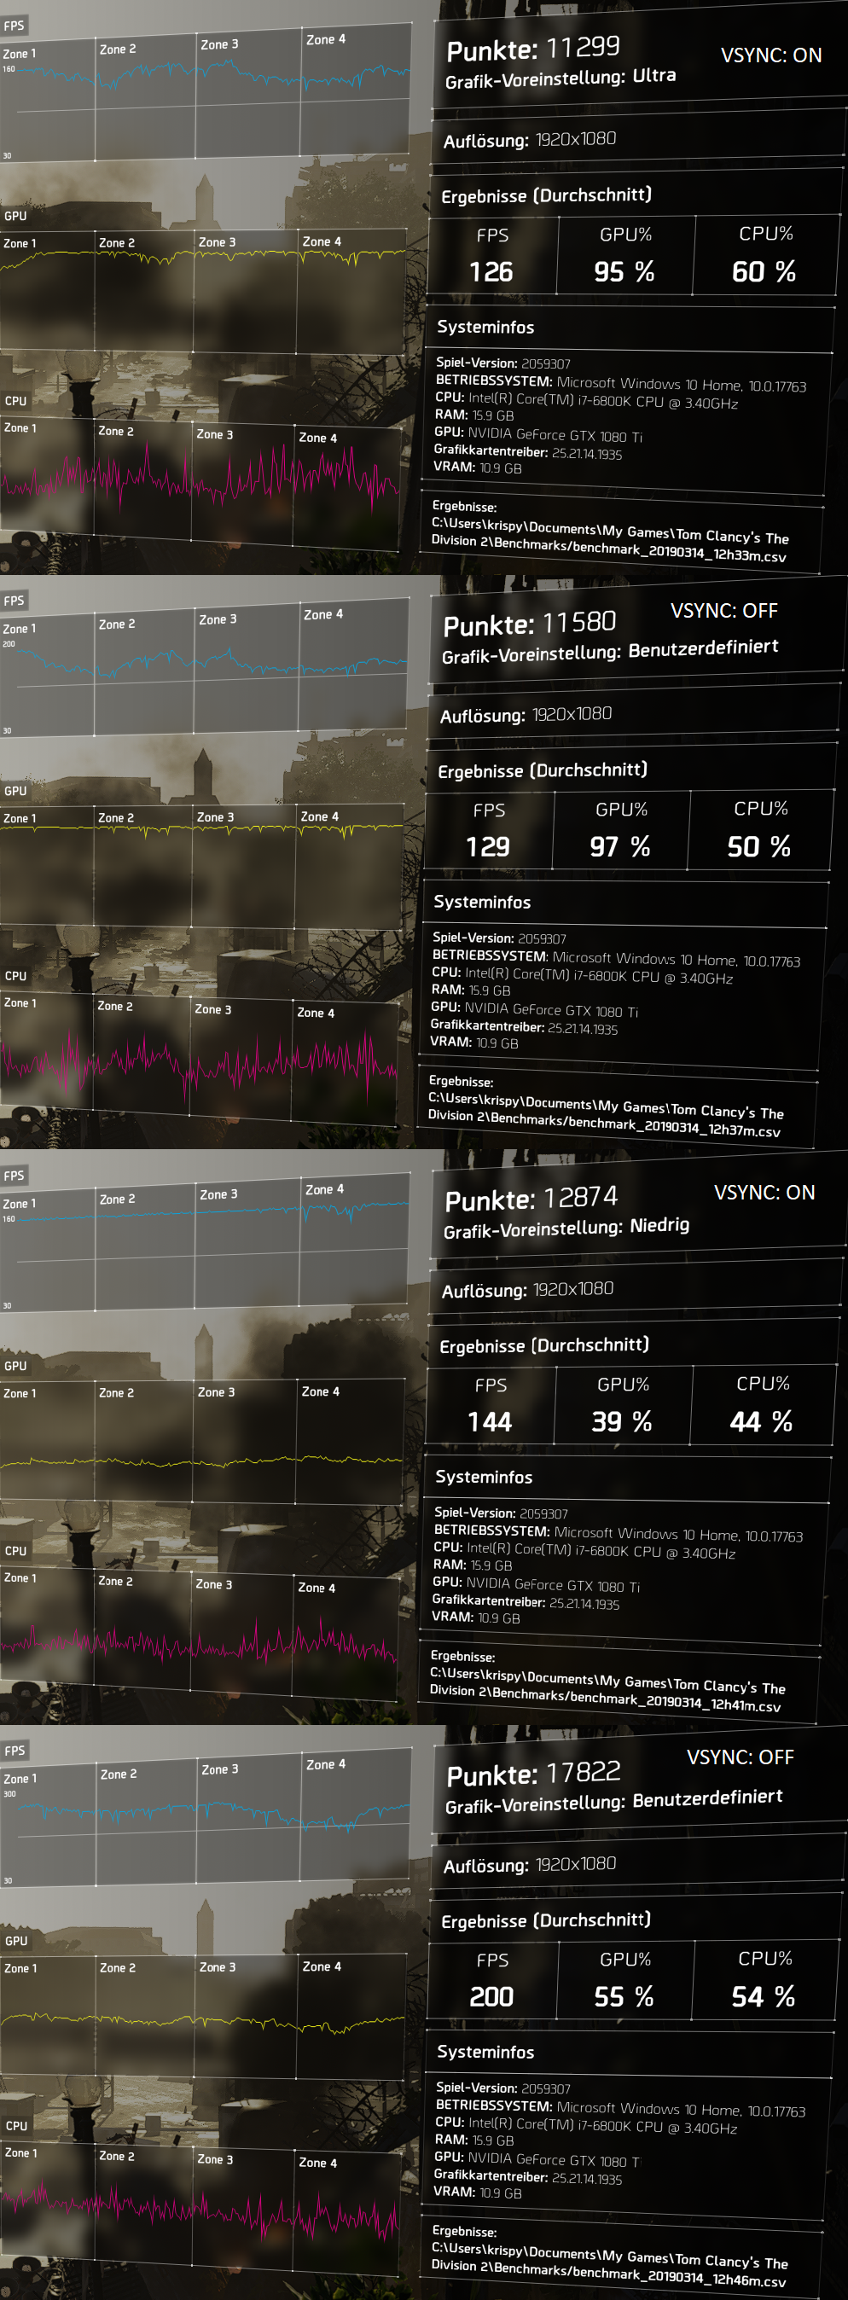This screenshot has width=848, height=2300.
Task: Click "Ergebnisse (Durchschnitt)" heading in the 11580-point result
Action: point(543,770)
